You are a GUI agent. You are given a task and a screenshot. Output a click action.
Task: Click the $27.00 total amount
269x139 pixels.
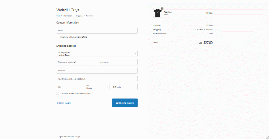[x=208, y=43]
